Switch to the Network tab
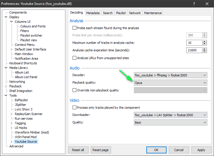Image resolution: width=214 pixels, height=156 pixels. [x=135, y=13]
